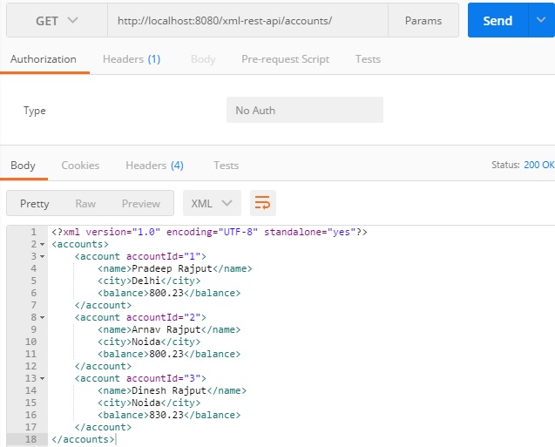Open the response Tests tab
555x447 pixels.
click(227, 166)
